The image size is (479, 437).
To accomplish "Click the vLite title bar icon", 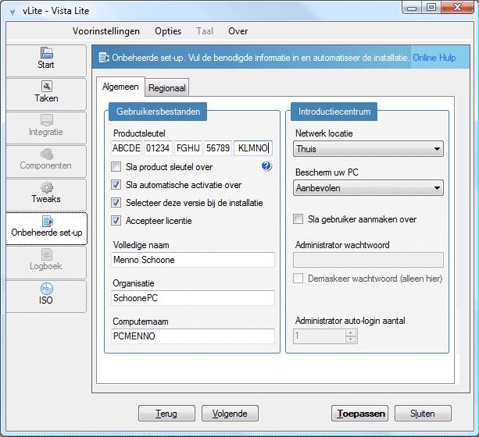I will pos(13,12).
